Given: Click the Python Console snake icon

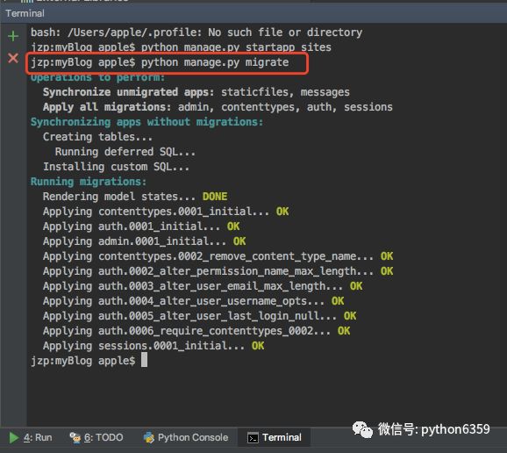Looking at the screenshot, I should [x=149, y=437].
